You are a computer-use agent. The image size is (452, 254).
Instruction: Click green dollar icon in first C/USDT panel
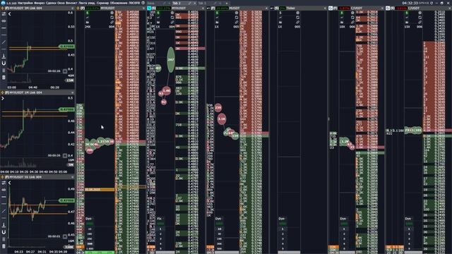[342, 13]
